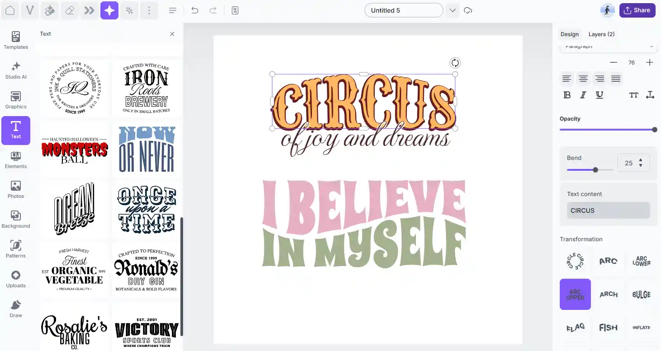Screen dimensions: 661x351
Task: Open the more options menu in the toolbar
Action: [149, 10]
